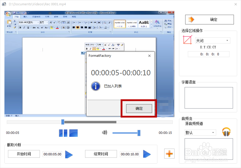Click the 字幕语言 subtitle list box
The image size is (241, 168).
(x=209, y=98)
